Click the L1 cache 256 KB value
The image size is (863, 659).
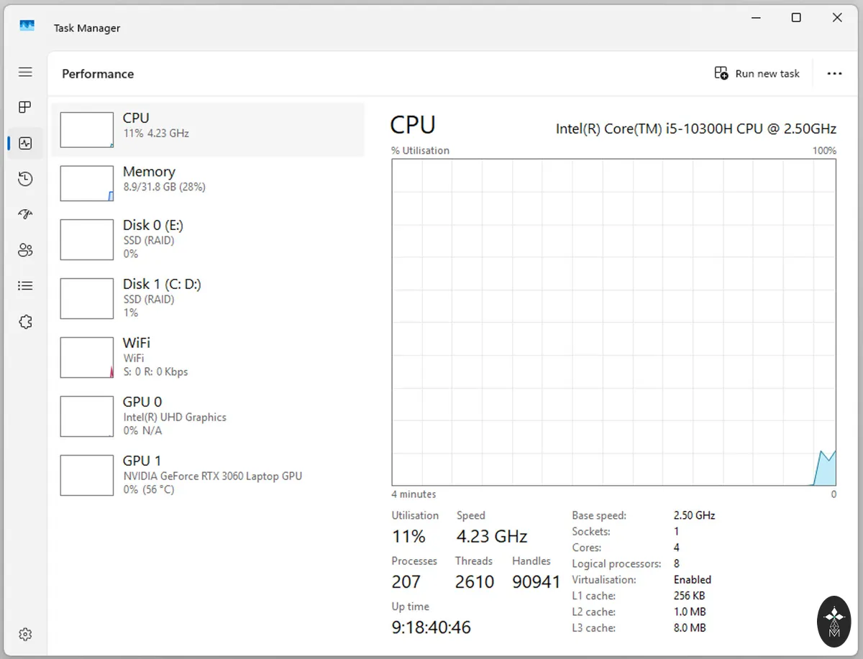coord(689,595)
